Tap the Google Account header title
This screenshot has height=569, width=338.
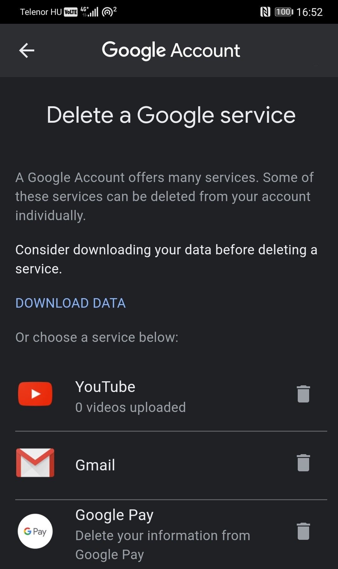(x=171, y=50)
